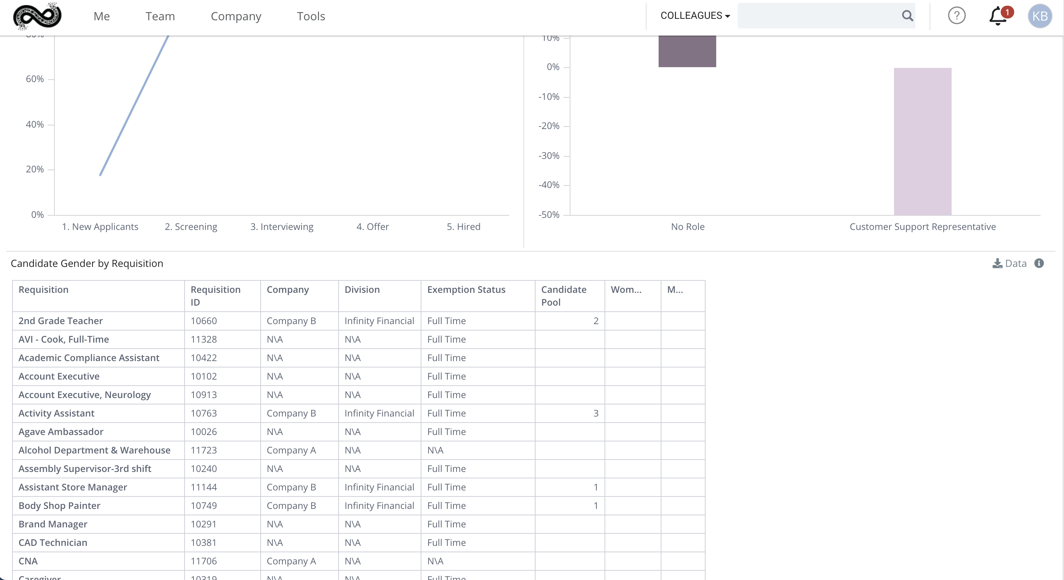
Task: Click the funnel chart blue line
Action: [134, 105]
